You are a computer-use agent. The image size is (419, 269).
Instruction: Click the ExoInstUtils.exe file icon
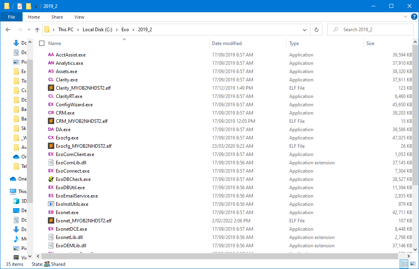[51, 204]
